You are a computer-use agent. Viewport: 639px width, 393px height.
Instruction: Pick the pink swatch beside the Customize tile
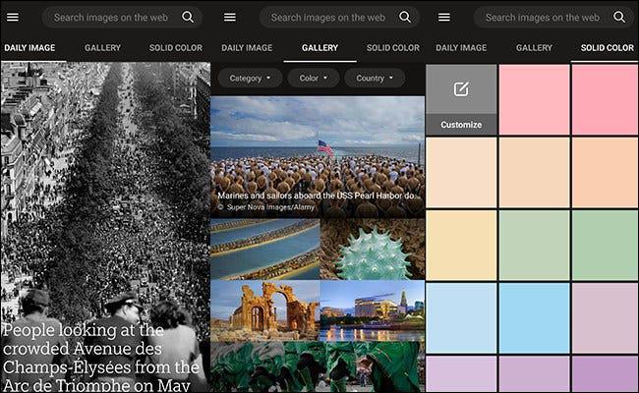(534, 100)
